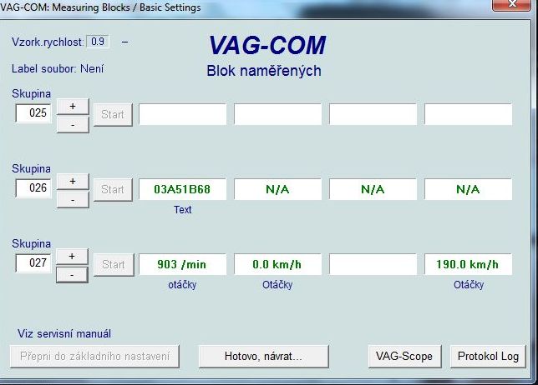Click Hotovo, návrat... button
Viewport: 538px width, 385px height.
click(263, 357)
